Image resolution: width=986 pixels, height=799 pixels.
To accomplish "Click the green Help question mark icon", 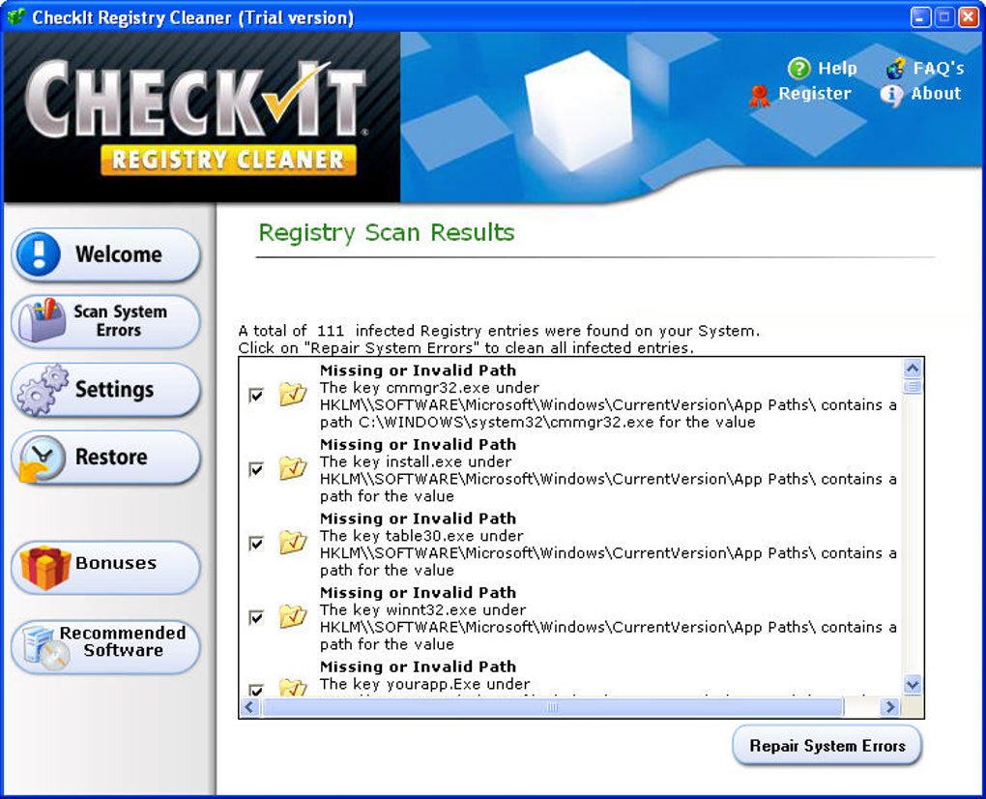I will point(798,68).
